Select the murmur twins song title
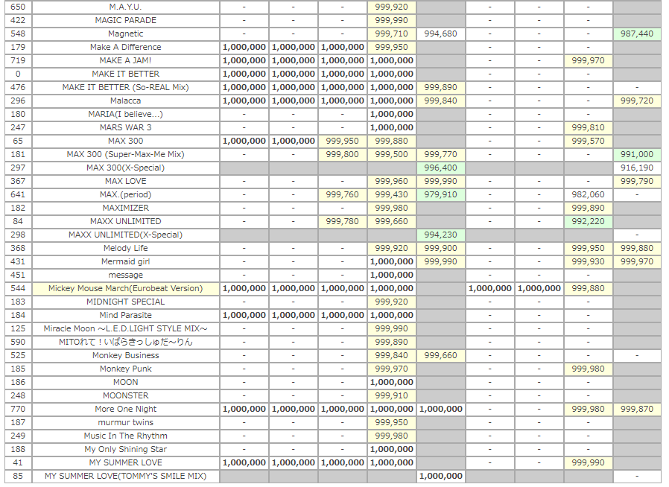 125,423
